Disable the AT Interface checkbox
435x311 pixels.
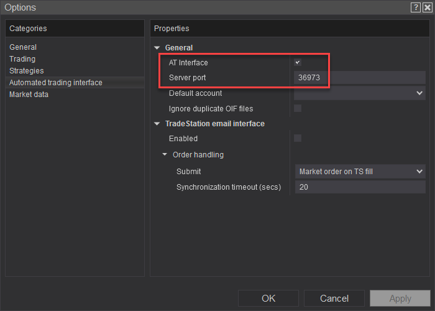point(298,63)
